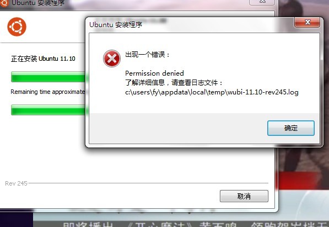Click the 出现一个错误 heading text
The width and height of the screenshot is (329, 227).
tap(147, 55)
